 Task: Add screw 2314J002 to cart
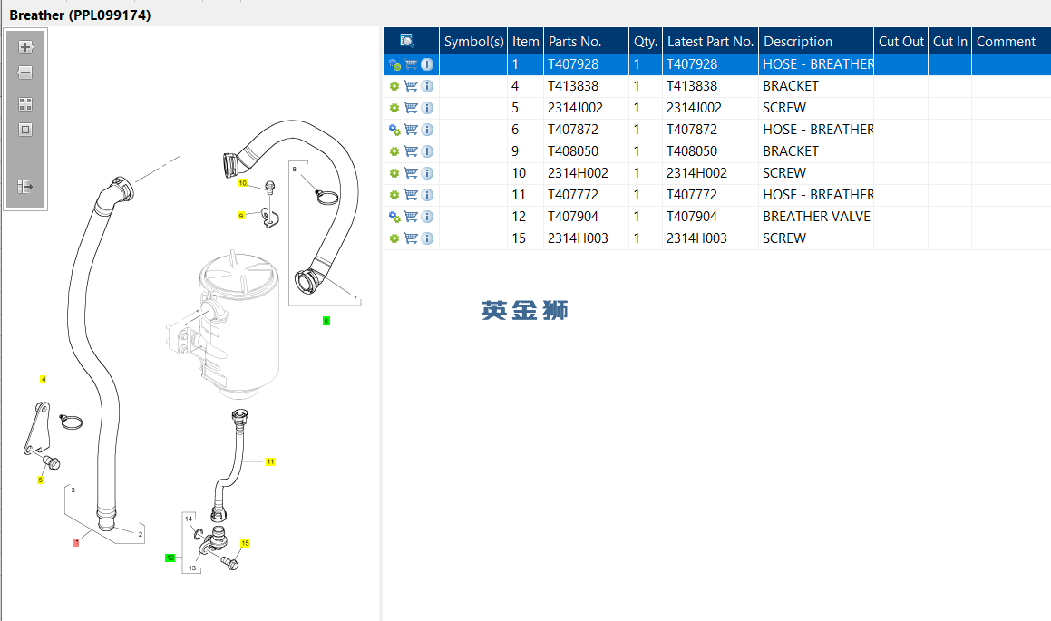411,108
